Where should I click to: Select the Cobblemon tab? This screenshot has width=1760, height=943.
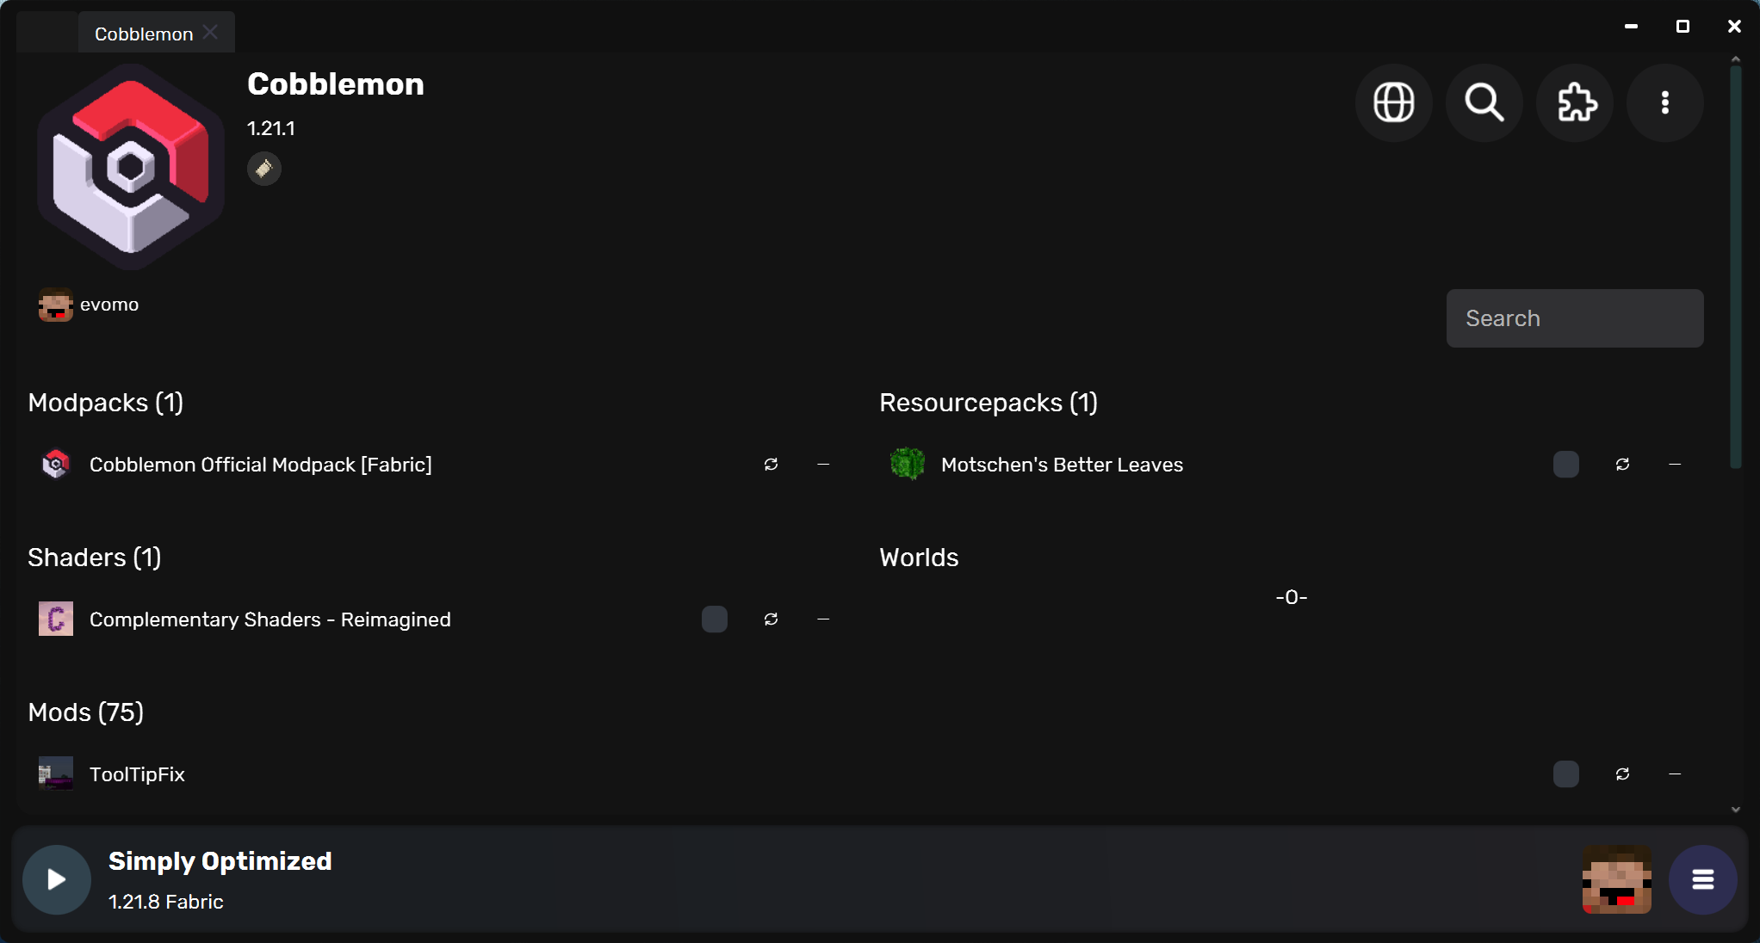[x=144, y=34]
